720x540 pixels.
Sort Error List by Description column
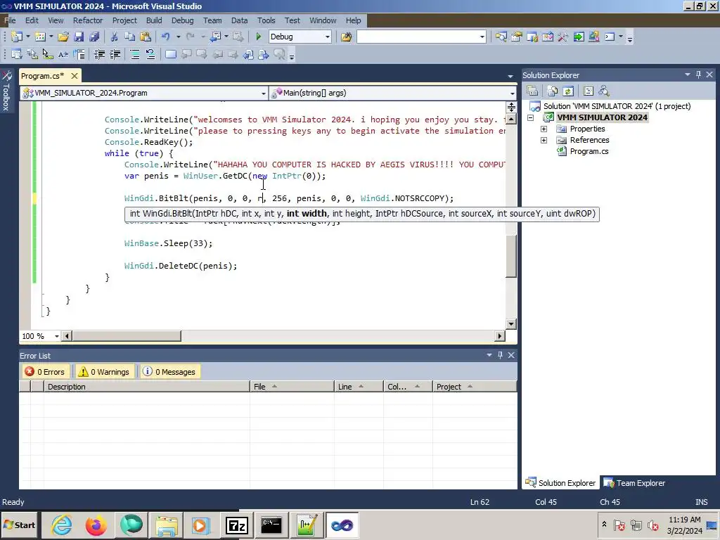coord(147,387)
